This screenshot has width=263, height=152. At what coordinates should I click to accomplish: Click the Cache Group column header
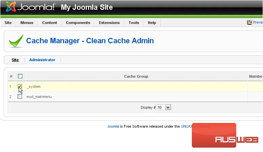coord(136,76)
